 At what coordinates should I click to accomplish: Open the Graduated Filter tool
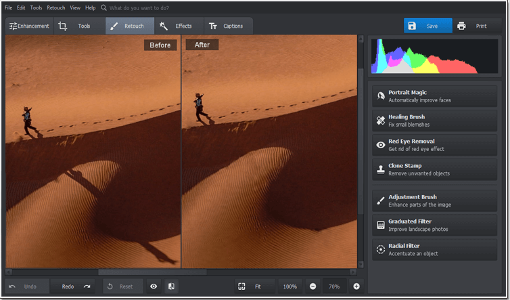[x=434, y=225]
